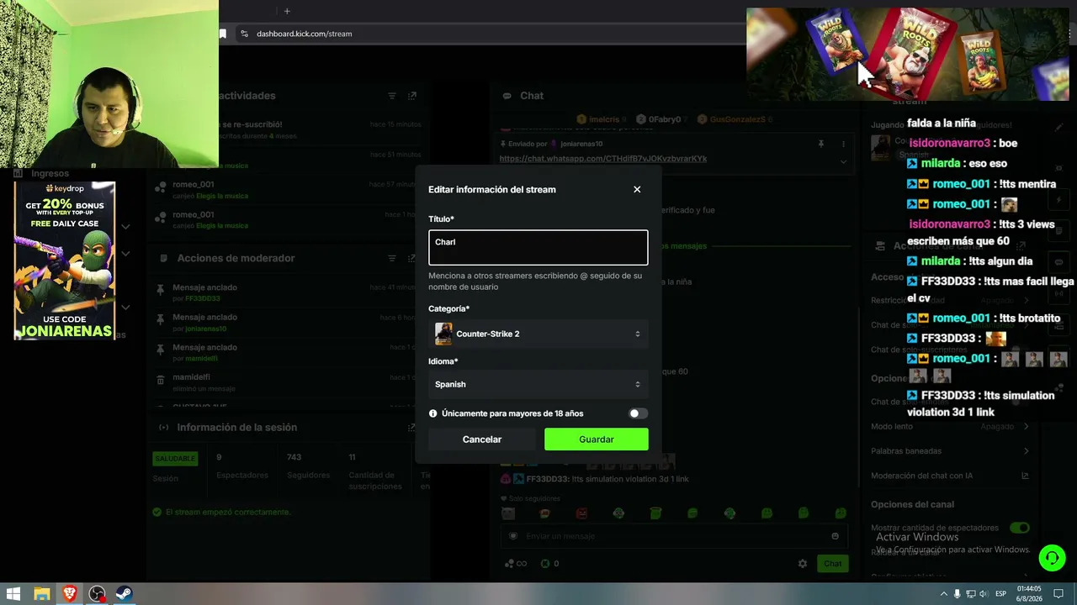Click Mensaje anclado by joniarenas10
This screenshot has width=1077, height=605.
click(x=288, y=323)
